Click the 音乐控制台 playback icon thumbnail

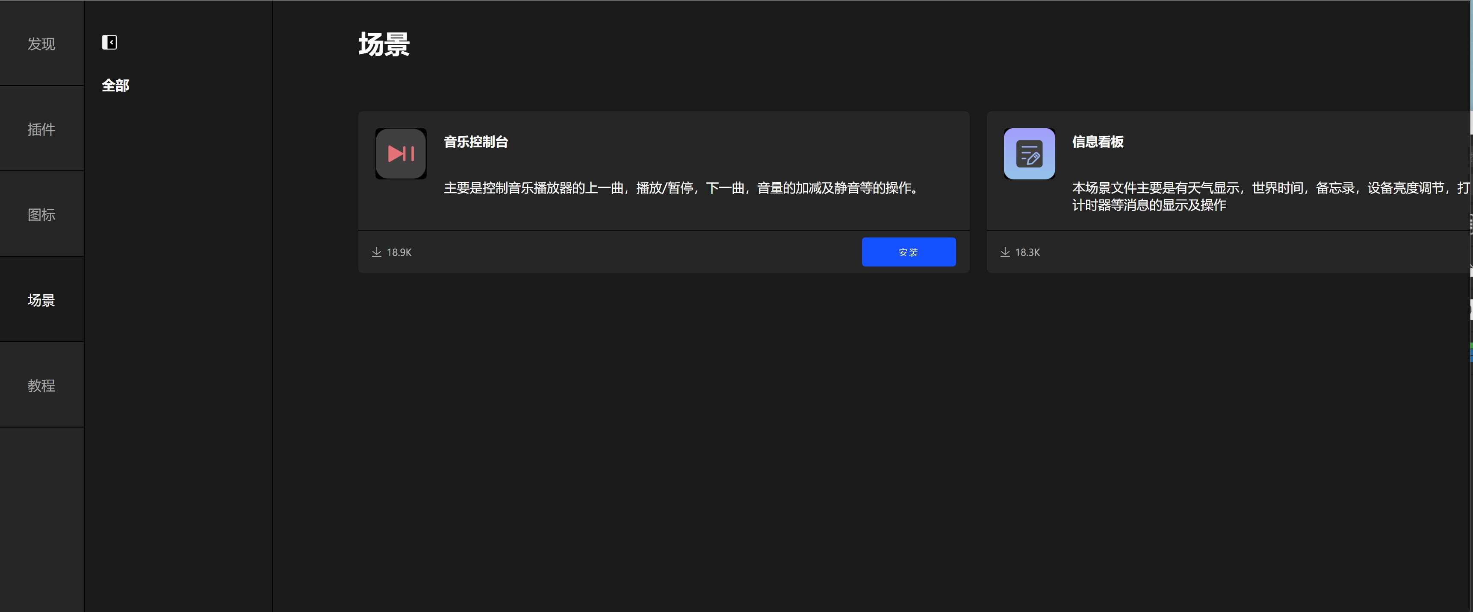pos(400,153)
